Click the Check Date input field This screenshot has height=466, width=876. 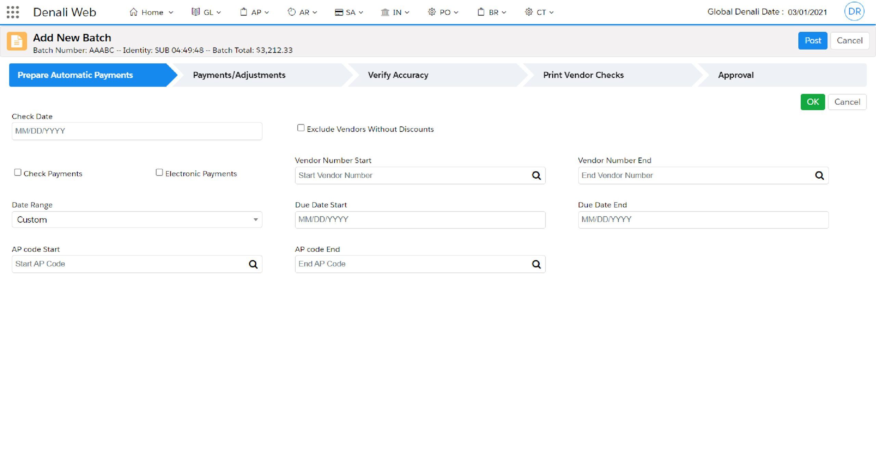coord(137,131)
